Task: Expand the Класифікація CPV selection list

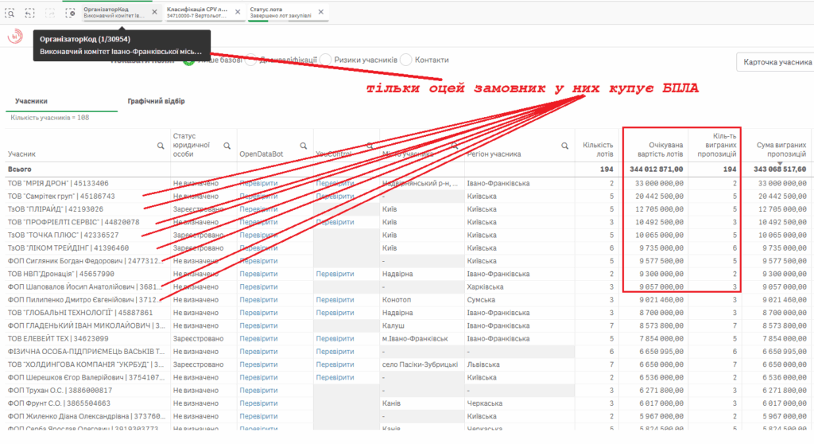Action: click(199, 12)
